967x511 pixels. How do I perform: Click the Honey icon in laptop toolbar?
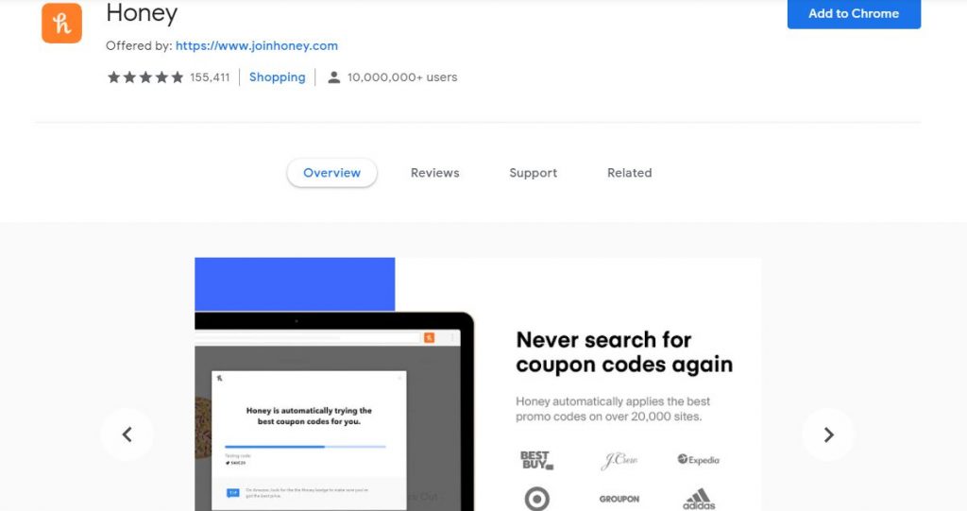point(430,337)
